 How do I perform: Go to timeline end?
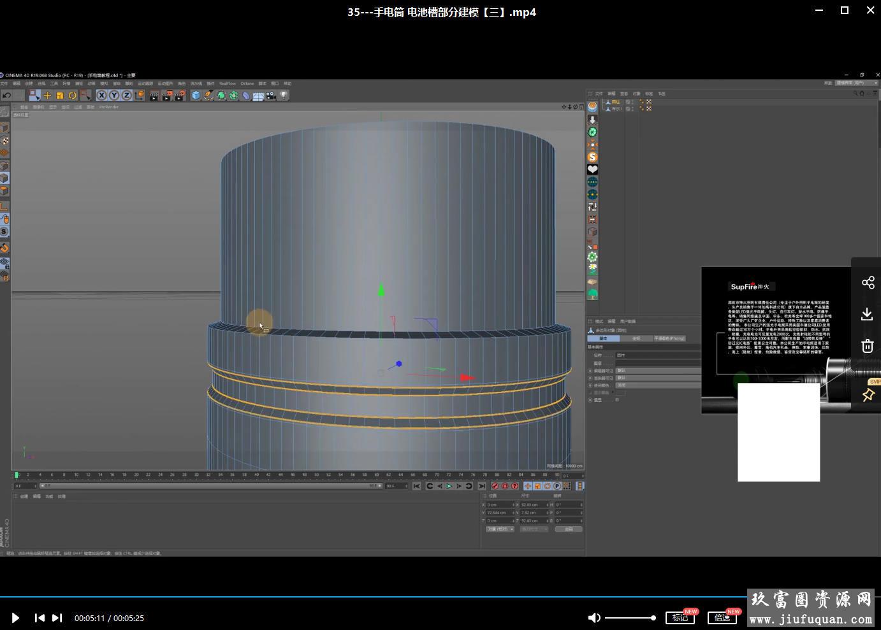click(482, 486)
